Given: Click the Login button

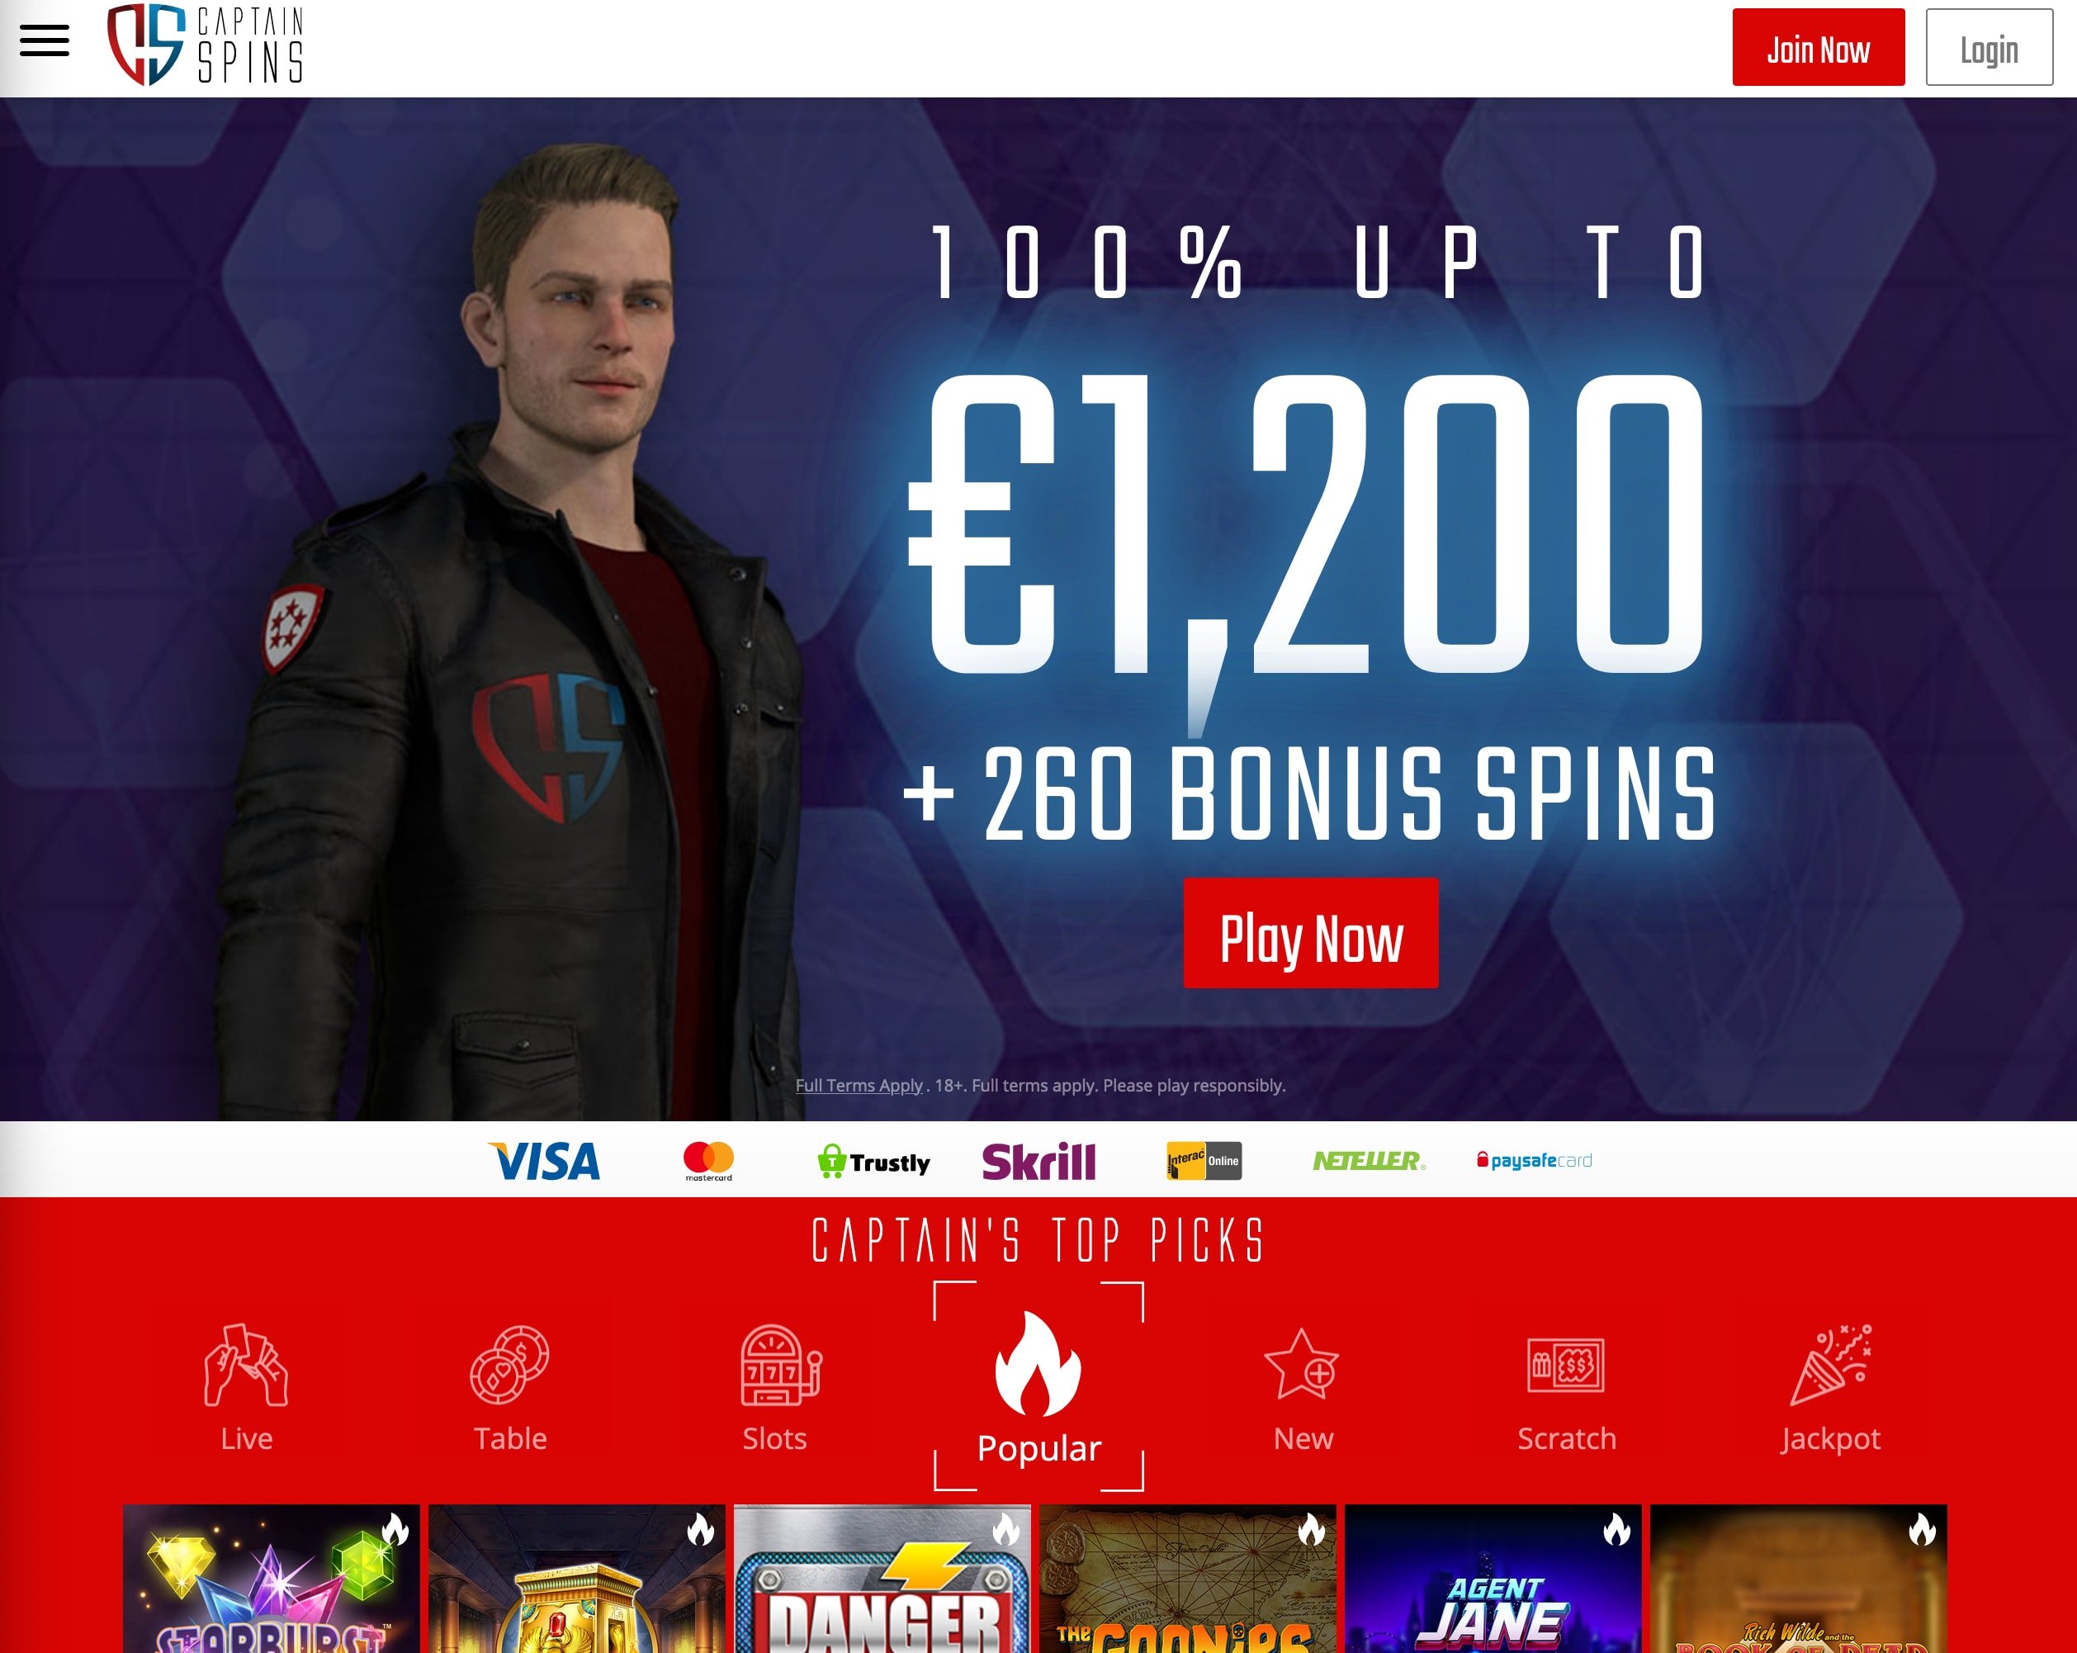Looking at the screenshot, I should pos(1989,47).
